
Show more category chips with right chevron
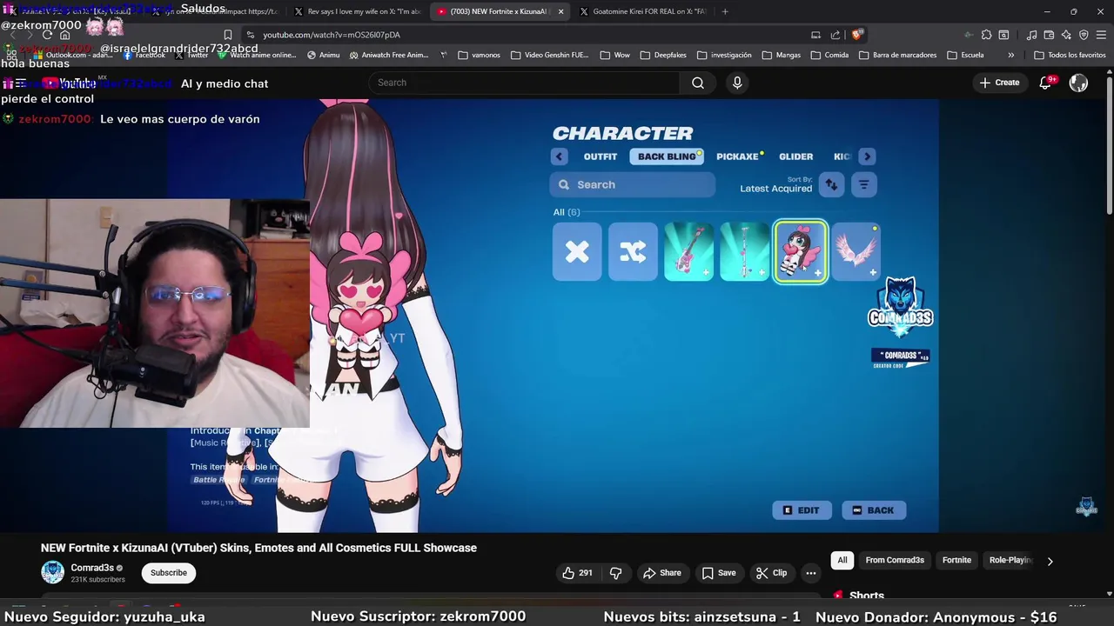tap(1050, 561)
